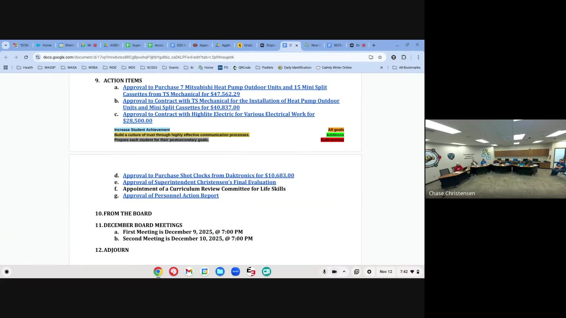Bookmark this page with star icon
Screen dimensions: 566x318
coord(380,57)
